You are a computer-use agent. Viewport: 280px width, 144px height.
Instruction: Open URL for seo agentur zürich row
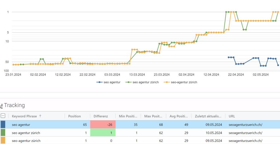tap(245, 133)
